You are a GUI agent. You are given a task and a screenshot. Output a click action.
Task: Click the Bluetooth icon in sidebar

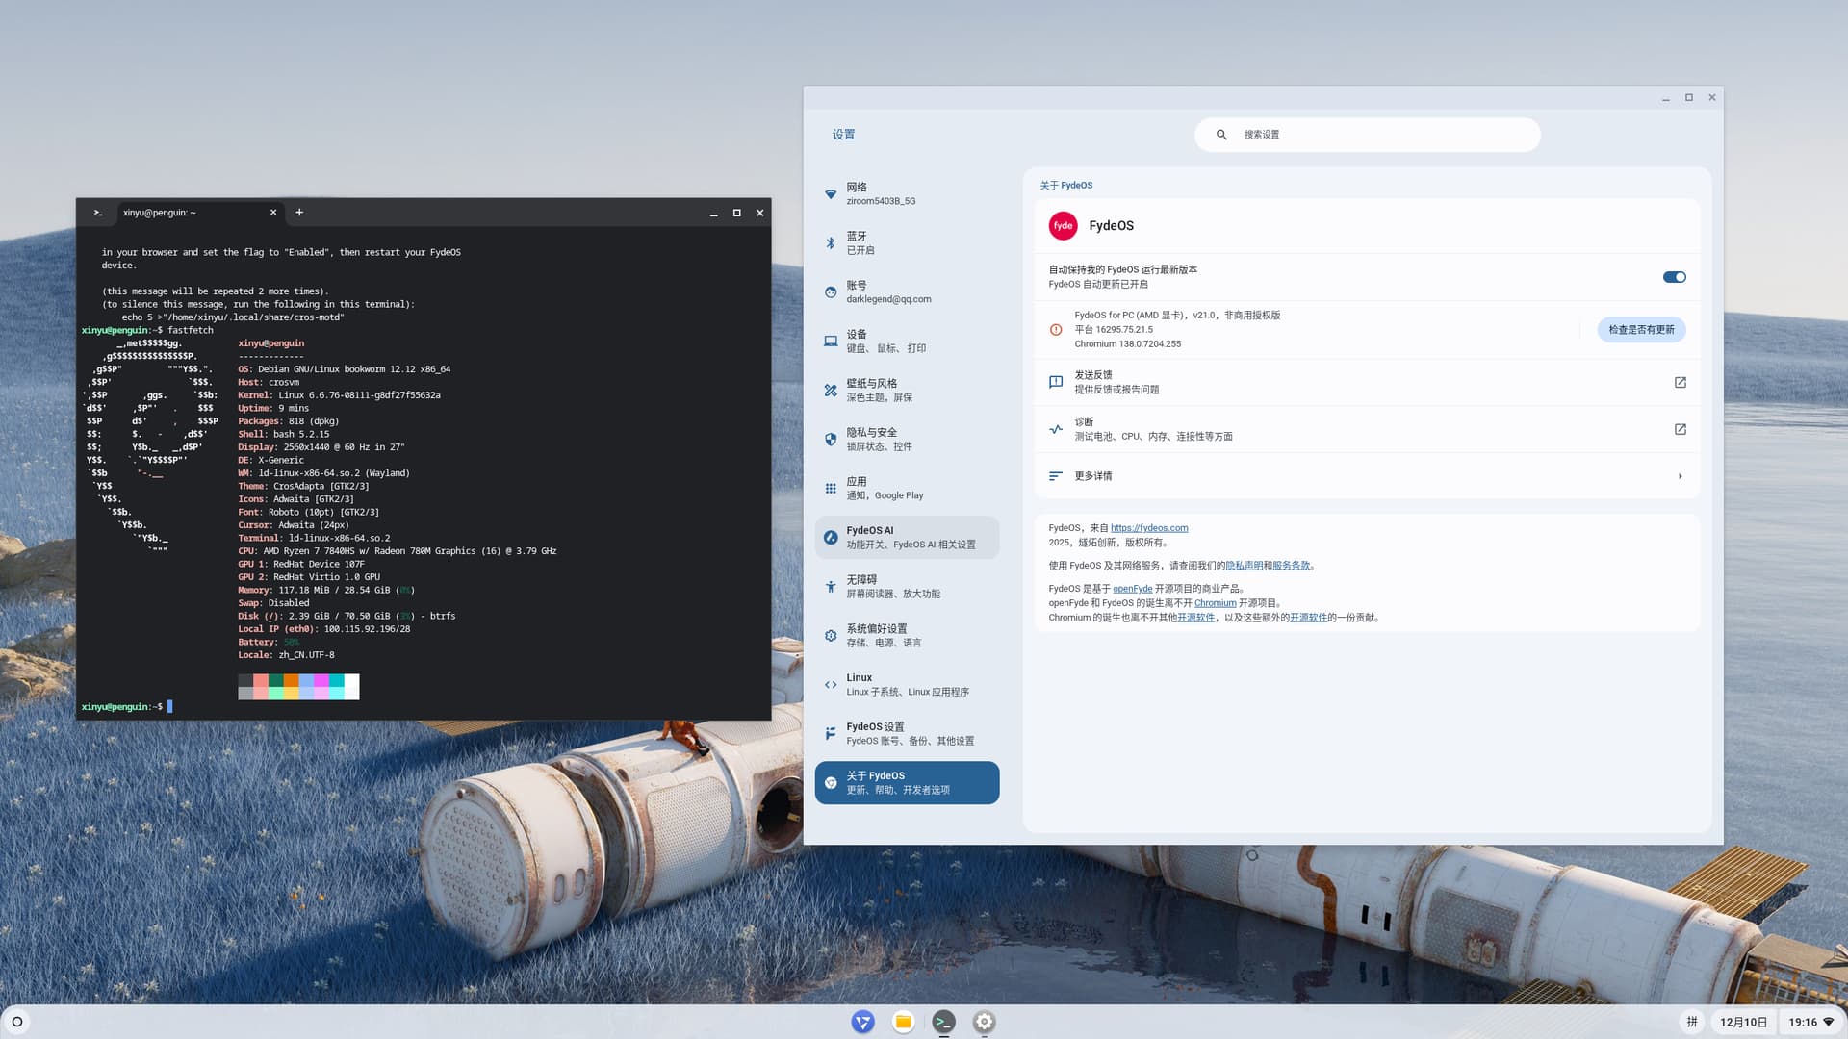[831, 243]
